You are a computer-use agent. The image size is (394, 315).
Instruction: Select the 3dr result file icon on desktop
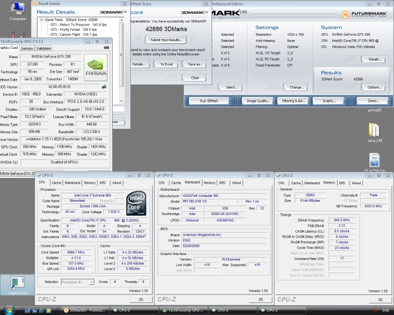tap(375, 160)
